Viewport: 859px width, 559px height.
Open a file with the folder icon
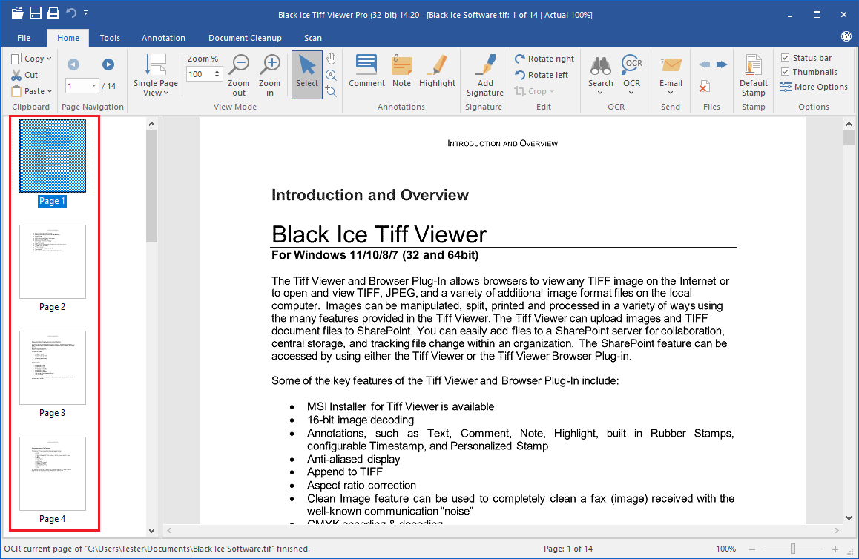point(18,13)
